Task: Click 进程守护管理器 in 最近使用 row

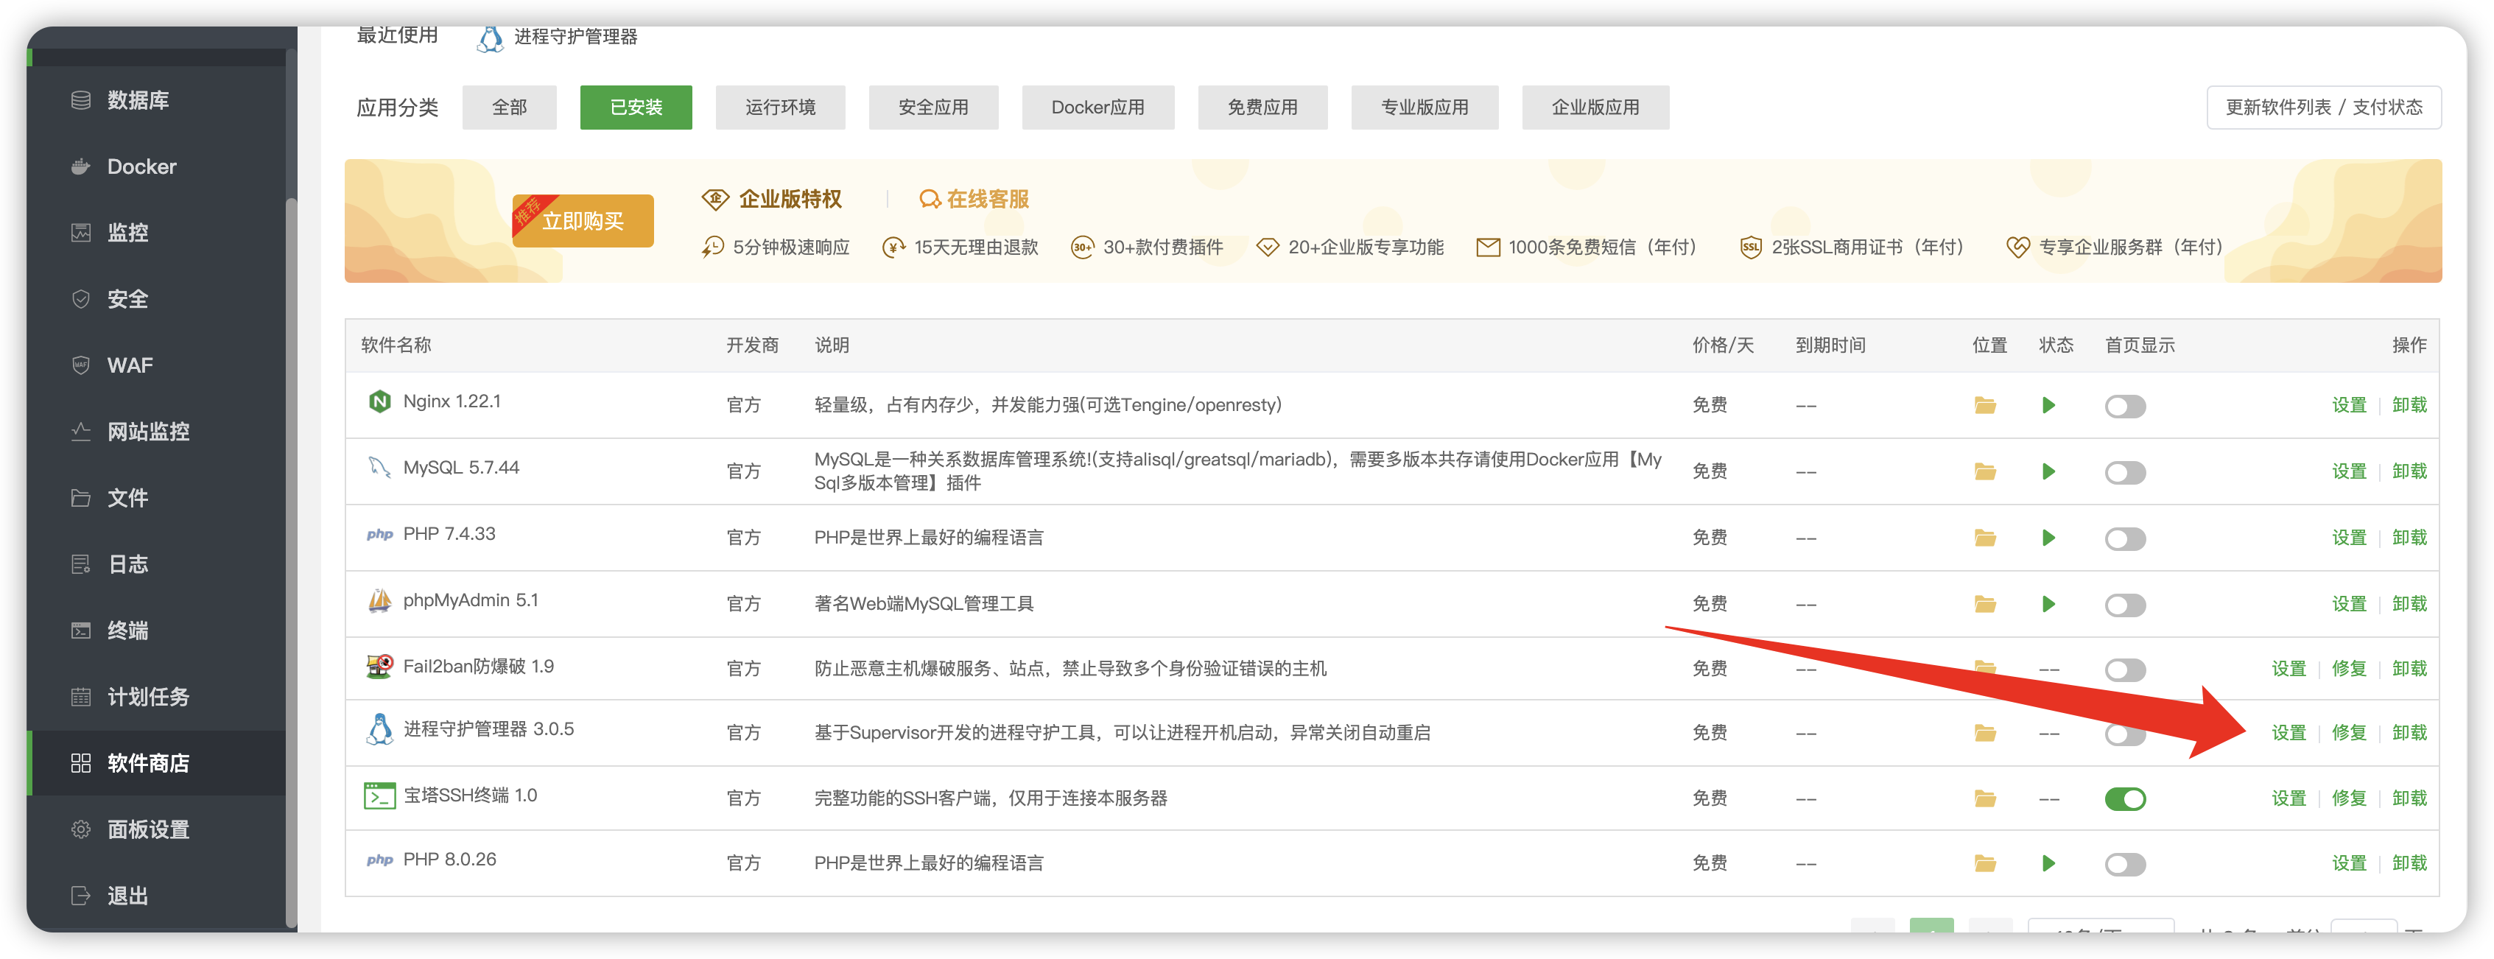Action: click(575, 38)
